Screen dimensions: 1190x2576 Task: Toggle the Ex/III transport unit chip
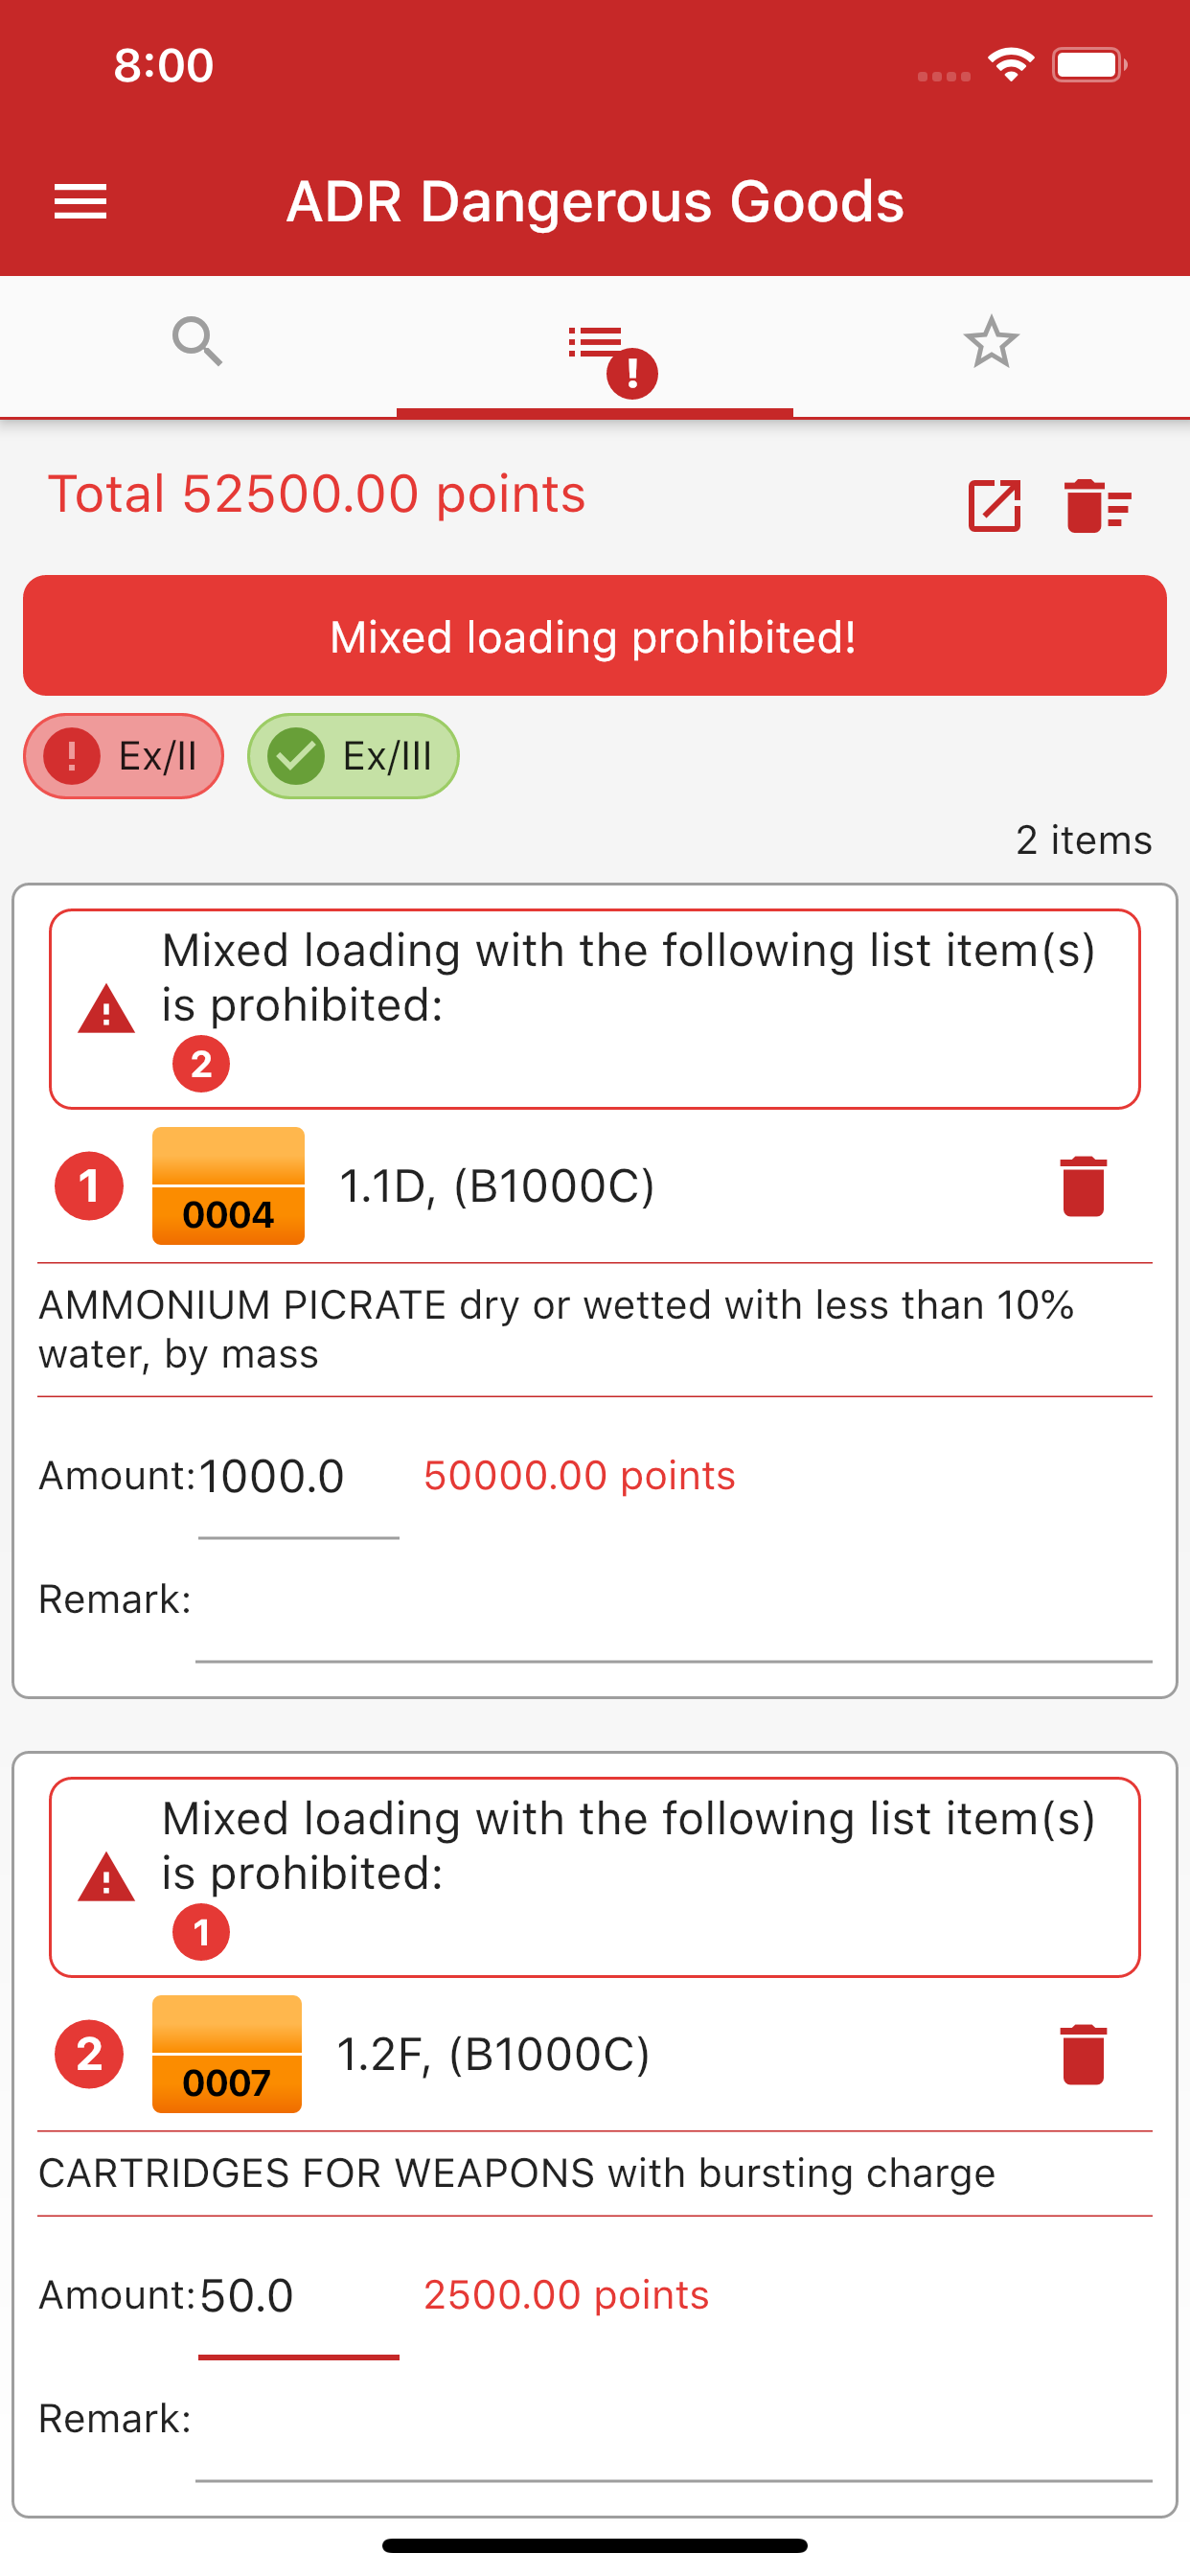pos(352,757)
